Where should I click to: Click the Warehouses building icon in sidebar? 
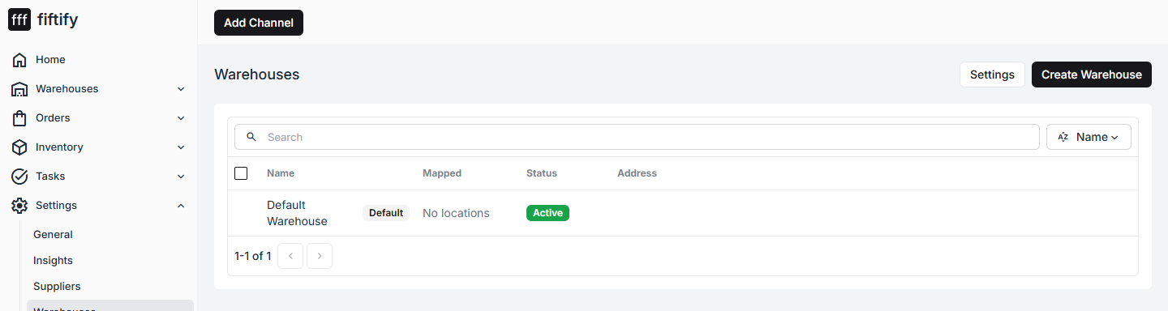[x=19, y=89]
